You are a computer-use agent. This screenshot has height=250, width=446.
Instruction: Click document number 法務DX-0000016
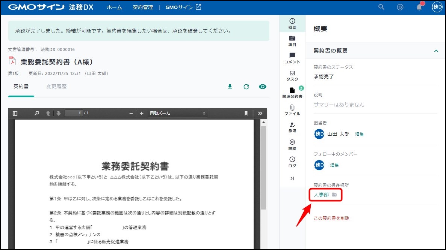[57, 49]
